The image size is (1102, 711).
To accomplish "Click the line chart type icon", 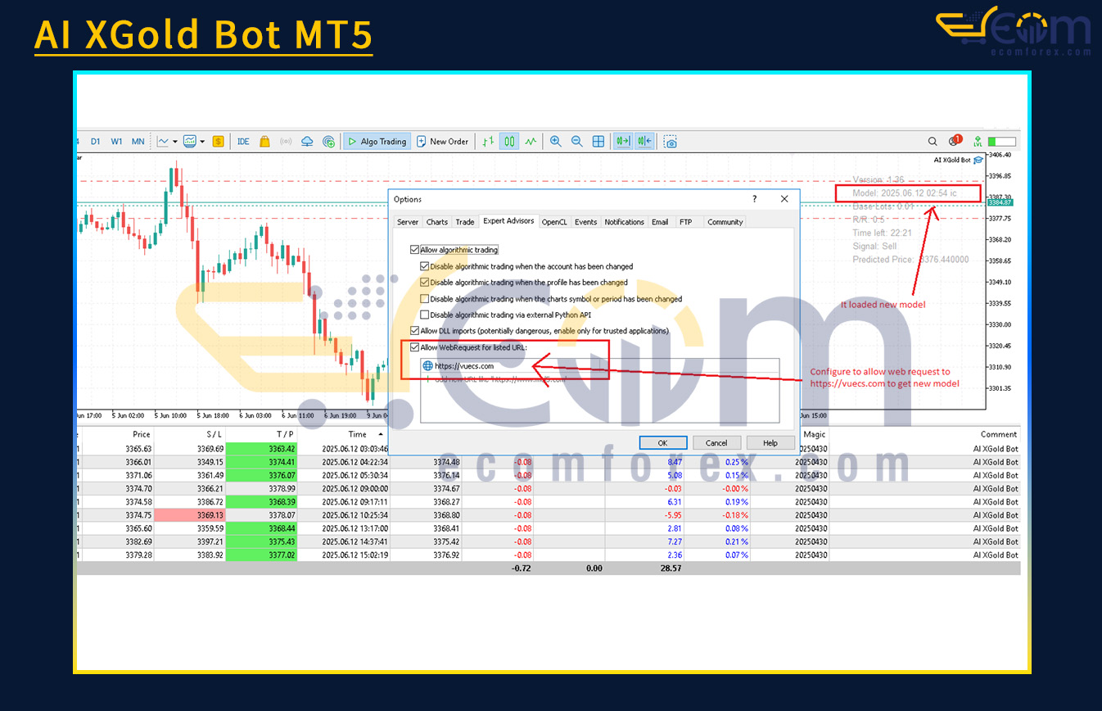I will pos(164,141).
